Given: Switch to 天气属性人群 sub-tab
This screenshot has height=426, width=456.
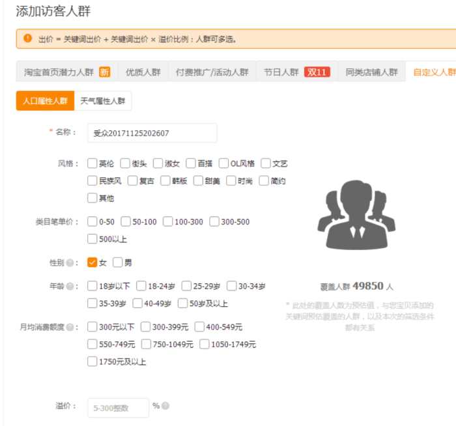Looking at the screenshot, I should tap(103, 101).
